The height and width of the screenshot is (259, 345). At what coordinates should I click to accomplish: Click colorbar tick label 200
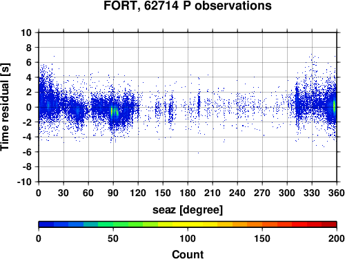337,238
